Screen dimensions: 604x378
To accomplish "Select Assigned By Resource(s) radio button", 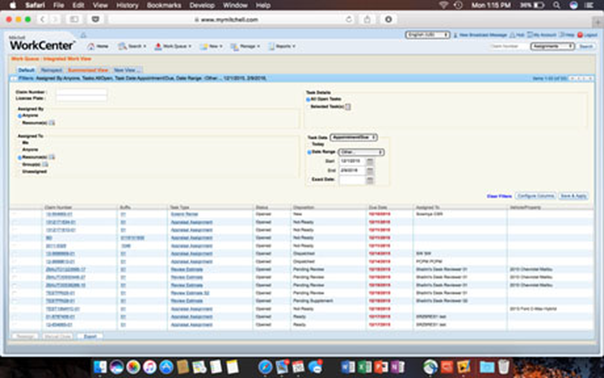I will [x=19, y=123].
